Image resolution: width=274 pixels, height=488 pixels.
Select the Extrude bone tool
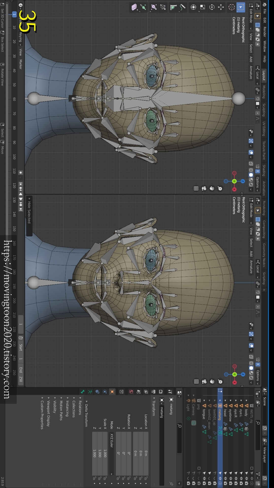tap(143, 7)
